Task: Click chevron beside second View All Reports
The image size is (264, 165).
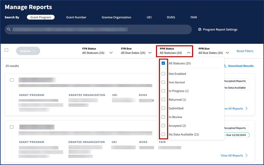Action: click(x=246, y=156)
